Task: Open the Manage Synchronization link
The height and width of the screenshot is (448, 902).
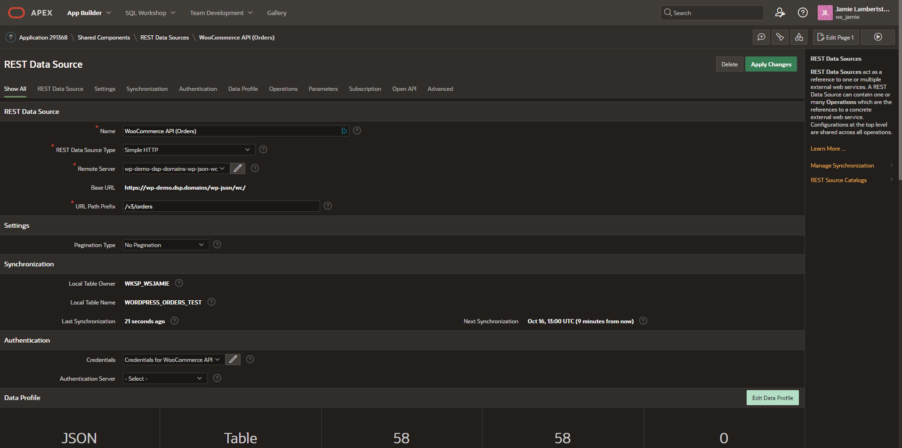Action: click(x=842, y=165)
